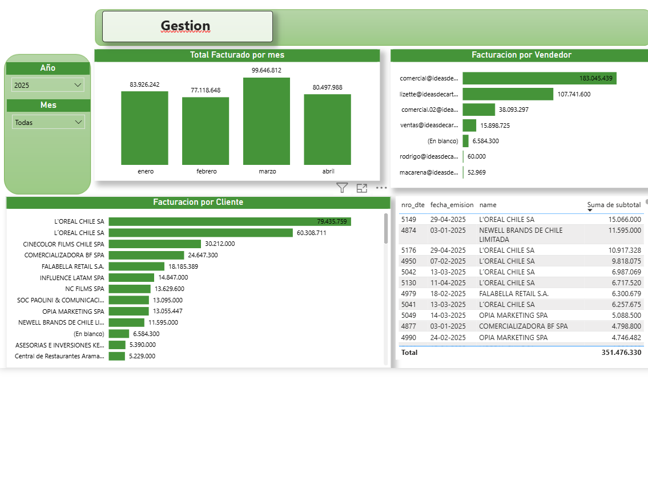Screen dimensions: 648x477
Task: Click the Gestion title button
Action: 186,26
